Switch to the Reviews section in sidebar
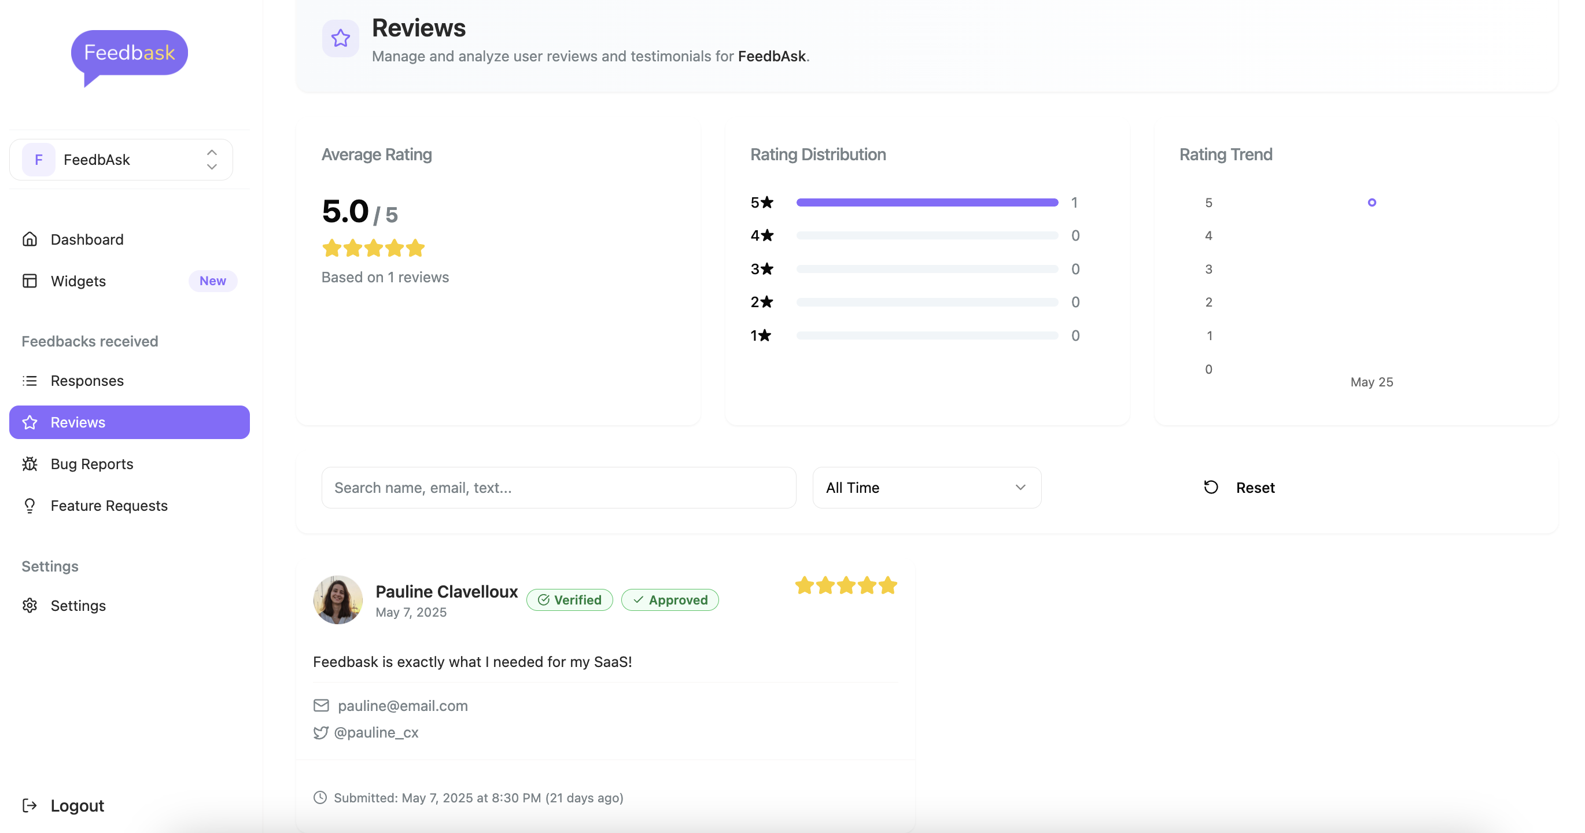The height and width of the screenshot is (833, 1585). pos(78,422)
